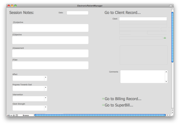
Task: Click the email address field beside envelope
Action: pos(141,38)
